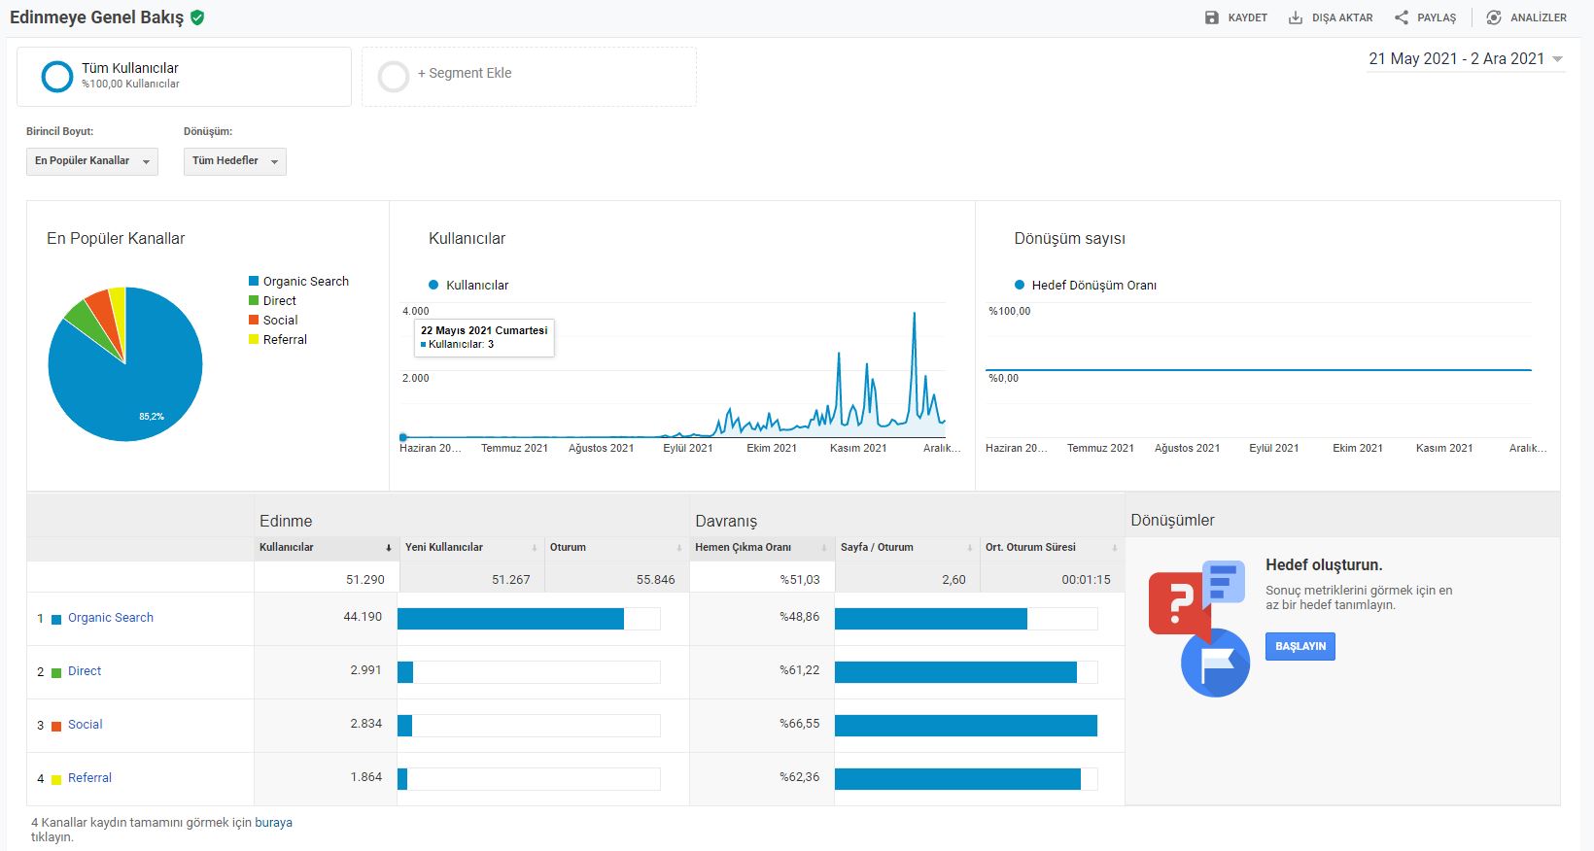The height and width of the screenshot is (851, 1594).
Task: Click the Dışa Aktar export icon
Action: [x=1296, y=17]
